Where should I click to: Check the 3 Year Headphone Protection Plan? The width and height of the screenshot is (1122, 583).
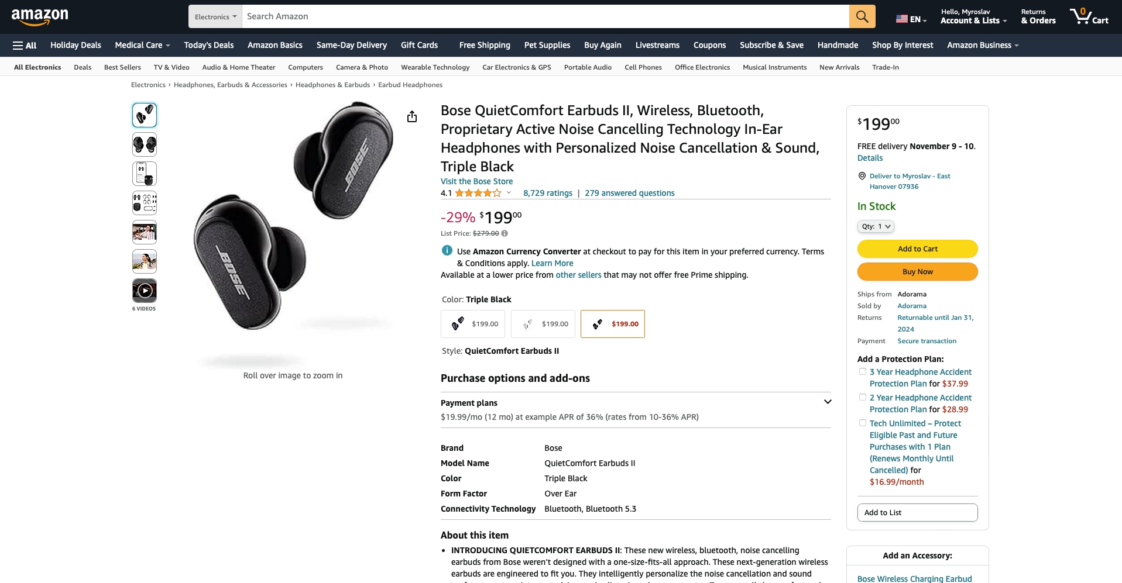(x=863, y=371)
